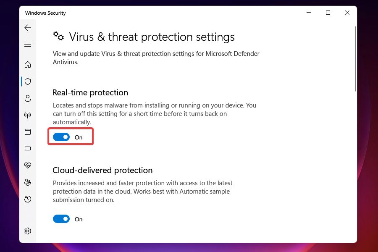The height and width of the screenshot is (252, 378).
Task: Open Firewall & network protection
Action: [28, 115]
